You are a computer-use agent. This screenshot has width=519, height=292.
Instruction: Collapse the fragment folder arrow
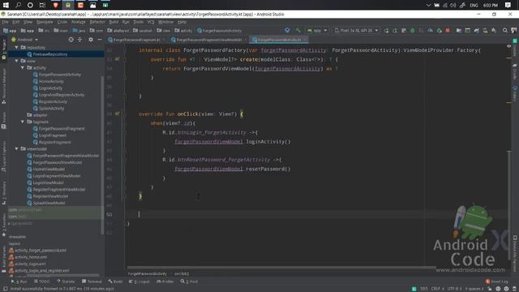tap(23, 122)
